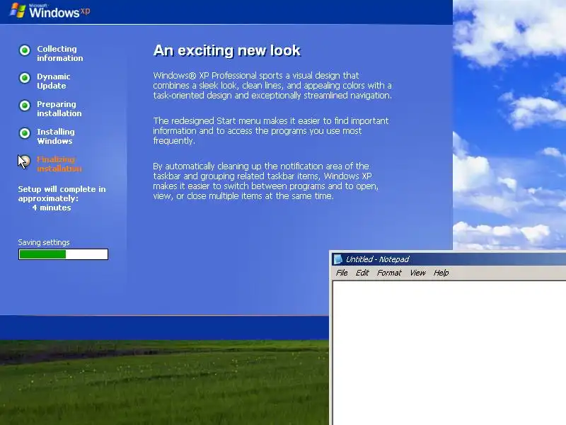Click the Windows XP logo flag
Screen dimensions: 566x425
[x=17, y=11]
